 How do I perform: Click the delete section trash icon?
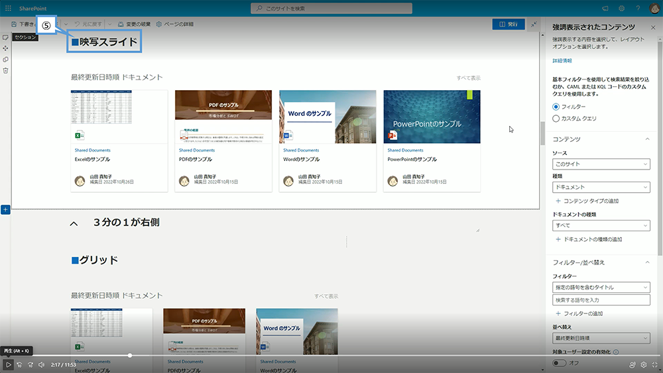pos(5,70)
